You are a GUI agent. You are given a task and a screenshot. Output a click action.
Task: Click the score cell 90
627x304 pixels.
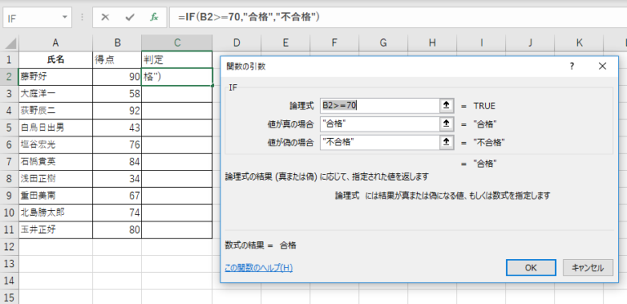(118, 77)
